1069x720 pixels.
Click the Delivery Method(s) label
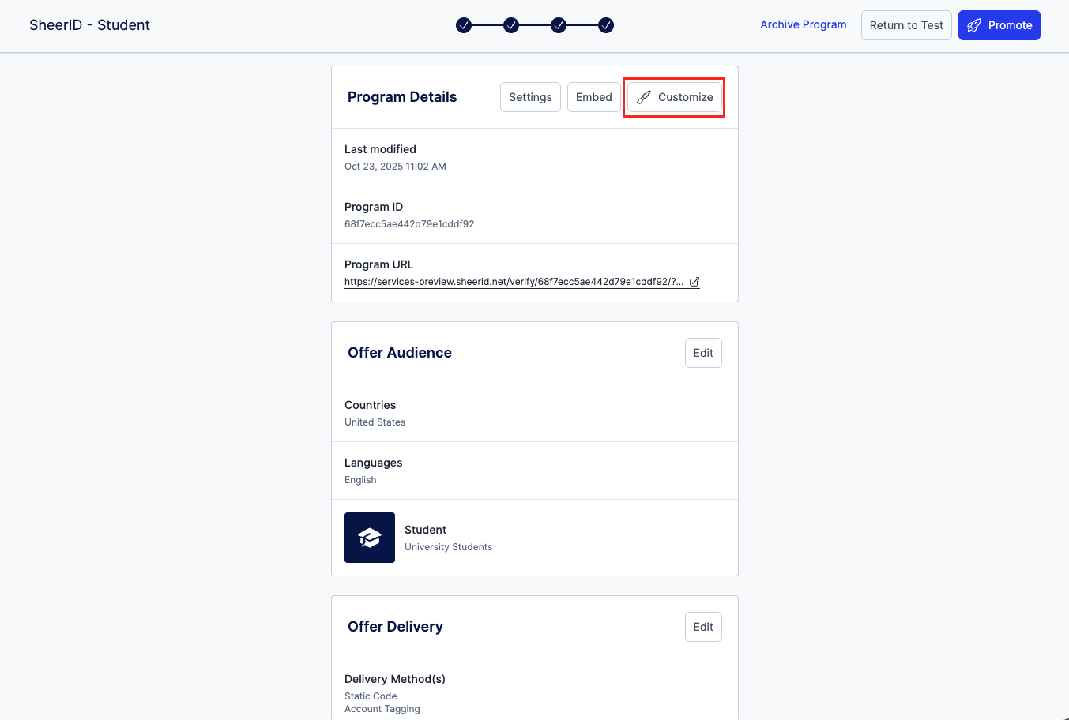coord(395,679)
